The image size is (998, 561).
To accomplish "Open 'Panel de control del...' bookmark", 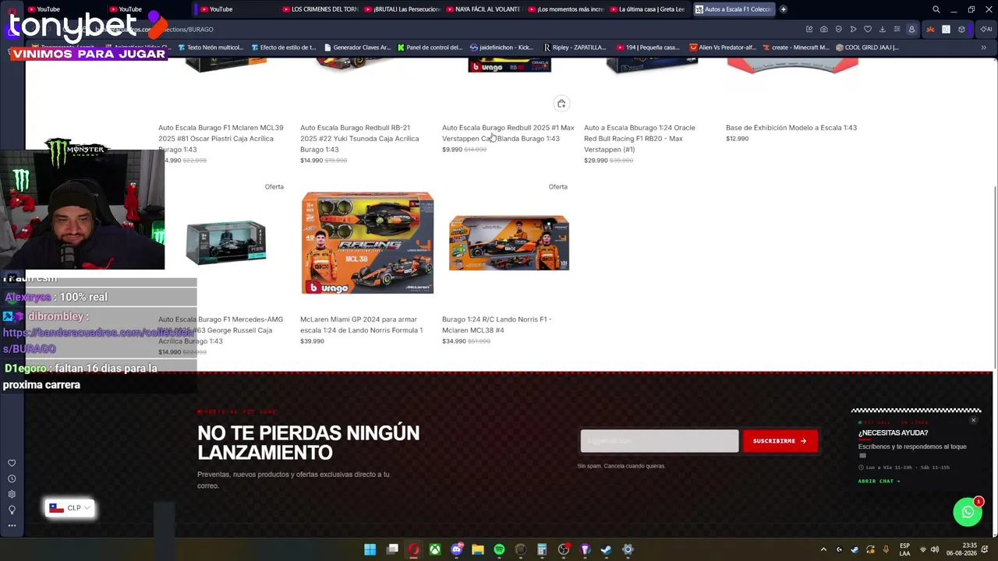I will coord(430,48).
